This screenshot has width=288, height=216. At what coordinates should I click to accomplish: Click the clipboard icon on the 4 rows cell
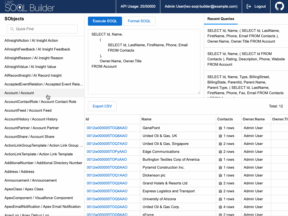coord(221,207)
